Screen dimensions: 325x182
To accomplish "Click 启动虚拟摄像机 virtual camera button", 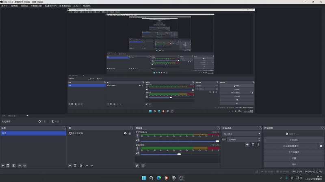I will [291, 146].
